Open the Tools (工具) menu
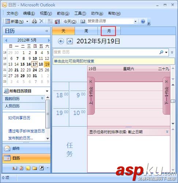 (80, 13)
